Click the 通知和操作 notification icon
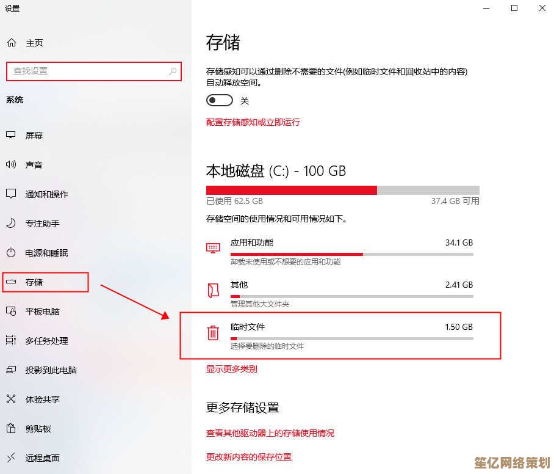This screenshot has height=474, width=554. coord(11,194)
